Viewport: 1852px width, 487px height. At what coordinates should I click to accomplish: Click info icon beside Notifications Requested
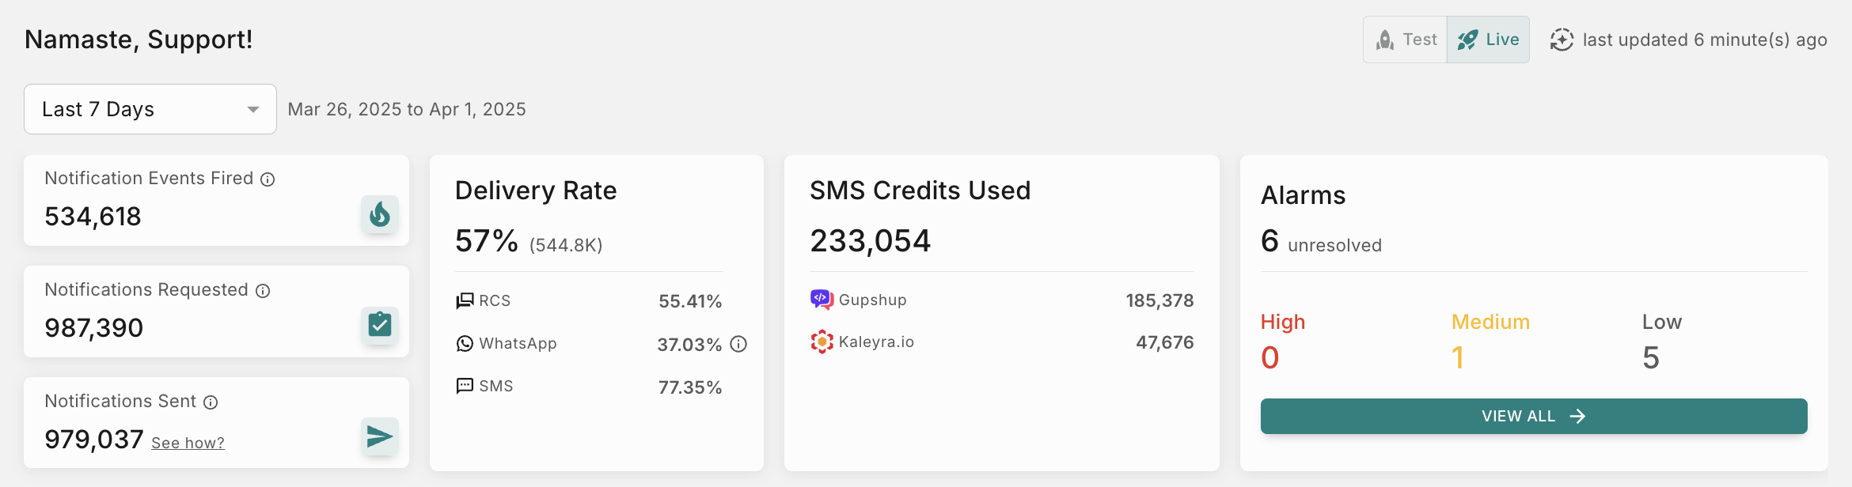point(263,291)
